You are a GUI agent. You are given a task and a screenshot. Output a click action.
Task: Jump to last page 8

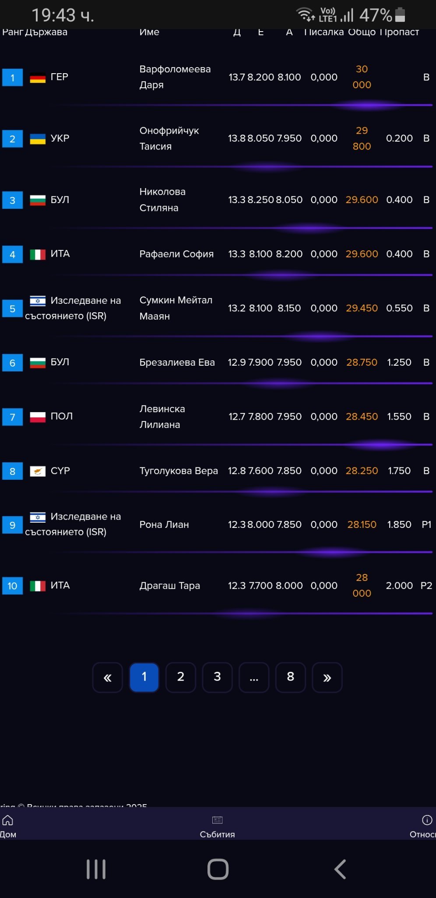pos(290,677)
